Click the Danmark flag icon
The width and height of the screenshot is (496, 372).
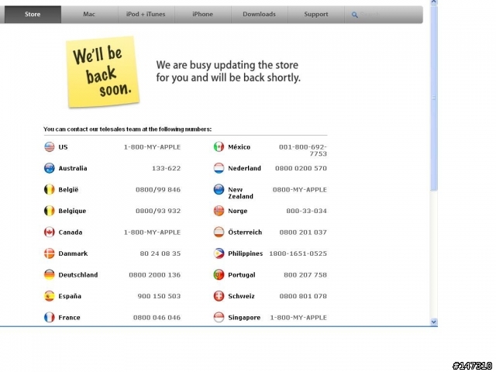tap(50, 253)
